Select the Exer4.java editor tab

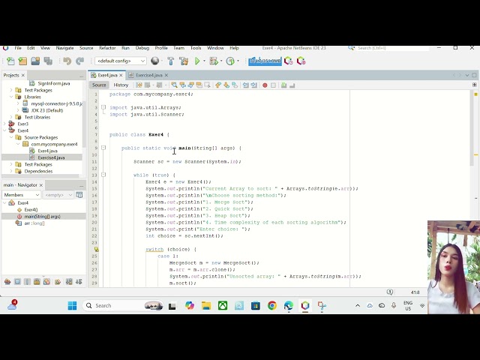coord(107,75)
